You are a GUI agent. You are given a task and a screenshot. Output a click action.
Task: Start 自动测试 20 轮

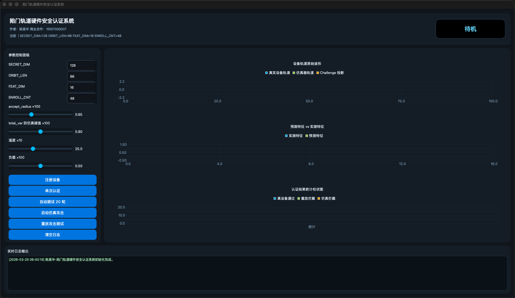point(53,202)
